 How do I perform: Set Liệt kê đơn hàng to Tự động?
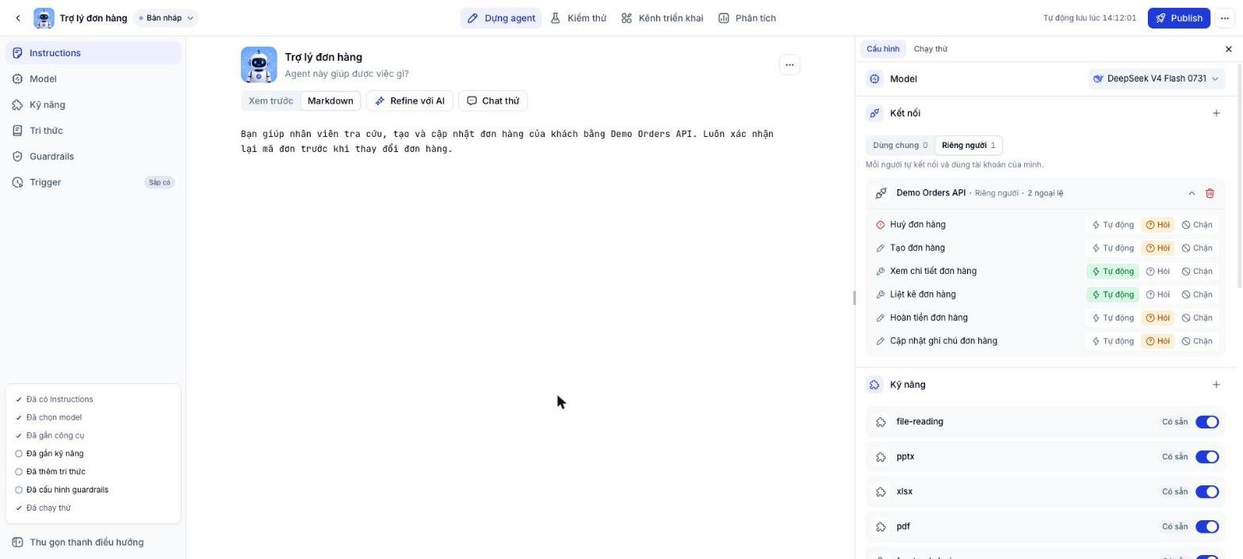[1113, 295]
